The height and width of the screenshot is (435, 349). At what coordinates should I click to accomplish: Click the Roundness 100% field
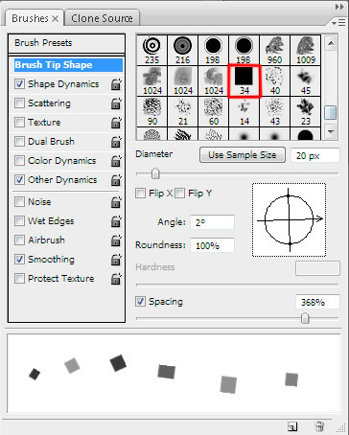click(x=212, y=245)
